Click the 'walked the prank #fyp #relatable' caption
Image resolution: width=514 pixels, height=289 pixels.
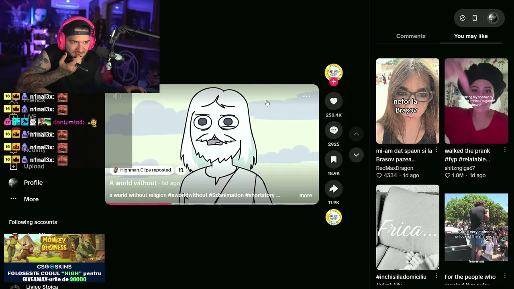point(467,155)
